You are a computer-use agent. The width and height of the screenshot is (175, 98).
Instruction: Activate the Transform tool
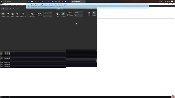point(23,14)
